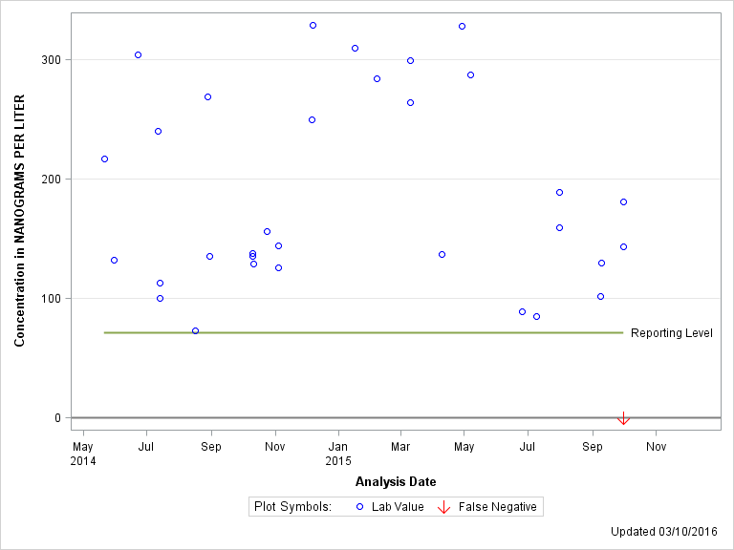Click the data point just above 300 before July 2014

138,54
